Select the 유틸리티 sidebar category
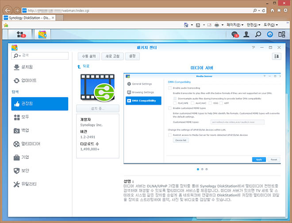This screenshot has width=292, height=223. pyautogui.click(x=40, y=184)
